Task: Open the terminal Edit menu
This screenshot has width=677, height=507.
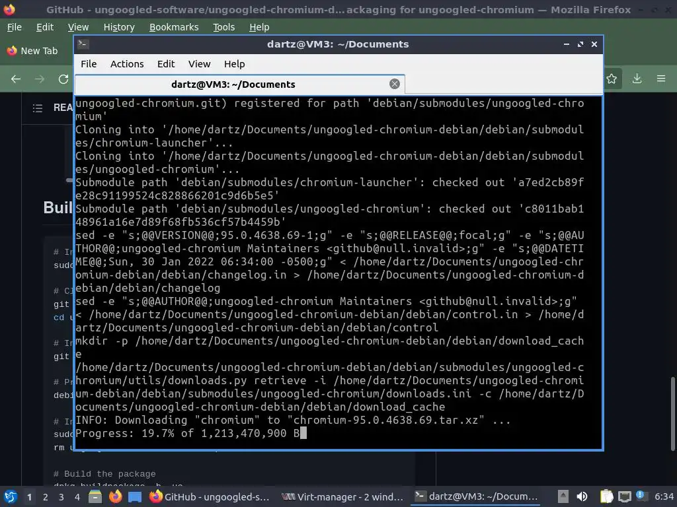Action: (166, 64)
